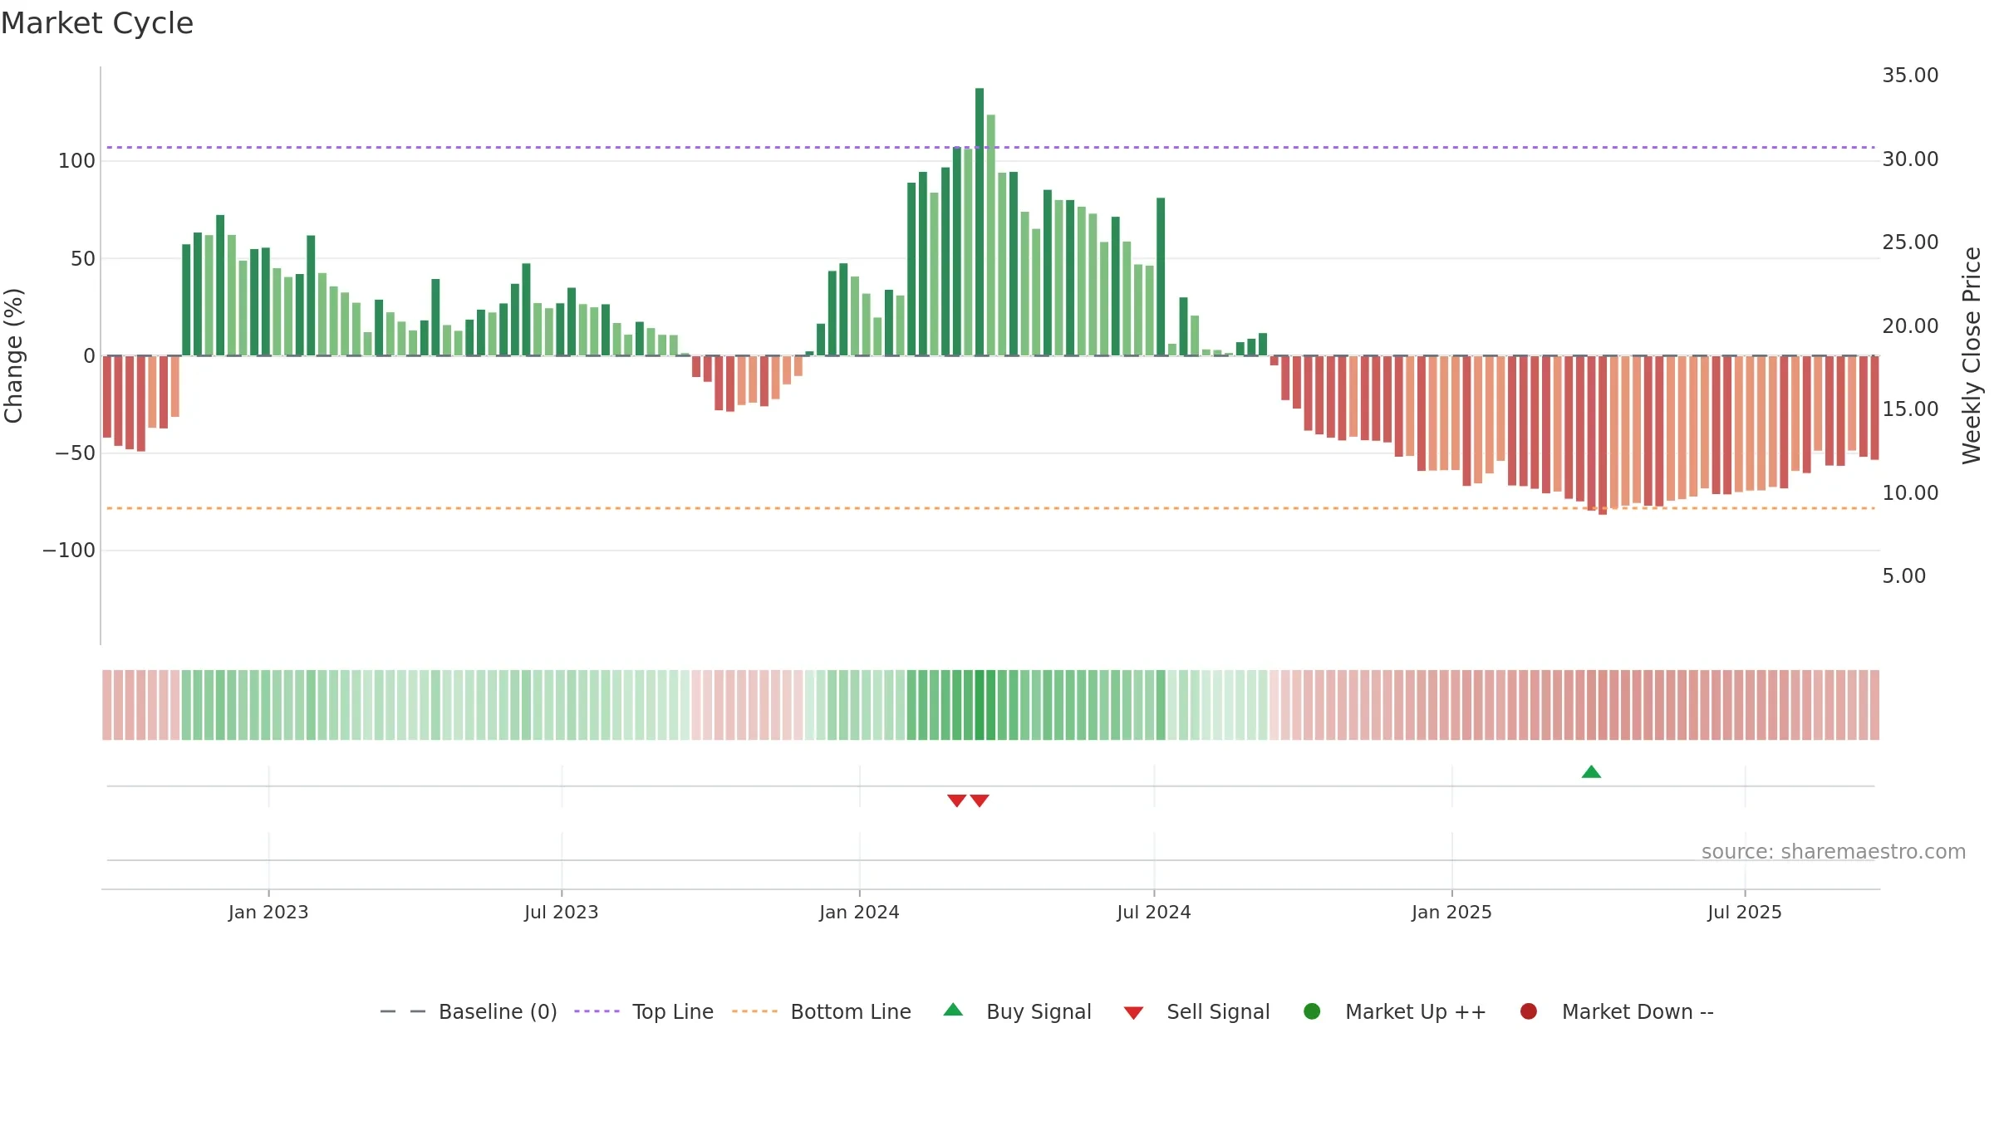Click the lowest red bar below the Bottom Line
The image size is (1994, 1121).
[1603, 435]
